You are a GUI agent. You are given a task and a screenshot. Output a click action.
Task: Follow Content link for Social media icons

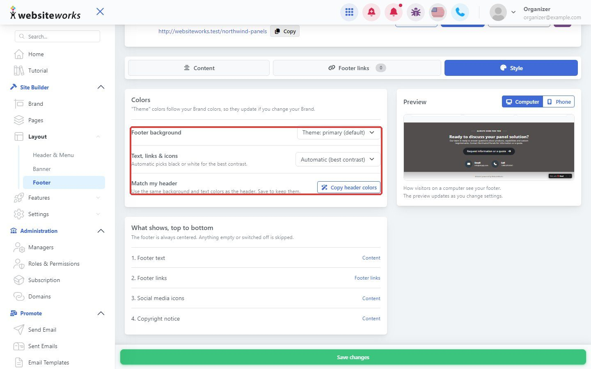click(371, 298)
